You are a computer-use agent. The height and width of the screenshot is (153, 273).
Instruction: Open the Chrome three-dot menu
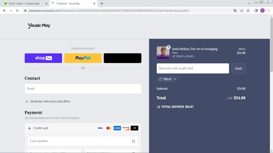coord(269,11)
